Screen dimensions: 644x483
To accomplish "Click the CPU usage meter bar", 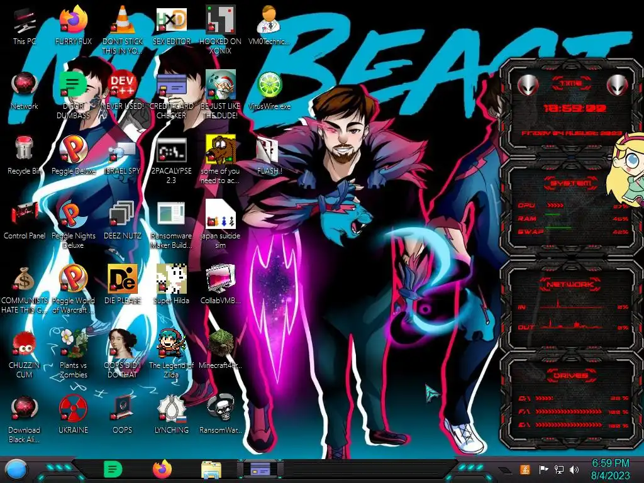I will point(555,205).
